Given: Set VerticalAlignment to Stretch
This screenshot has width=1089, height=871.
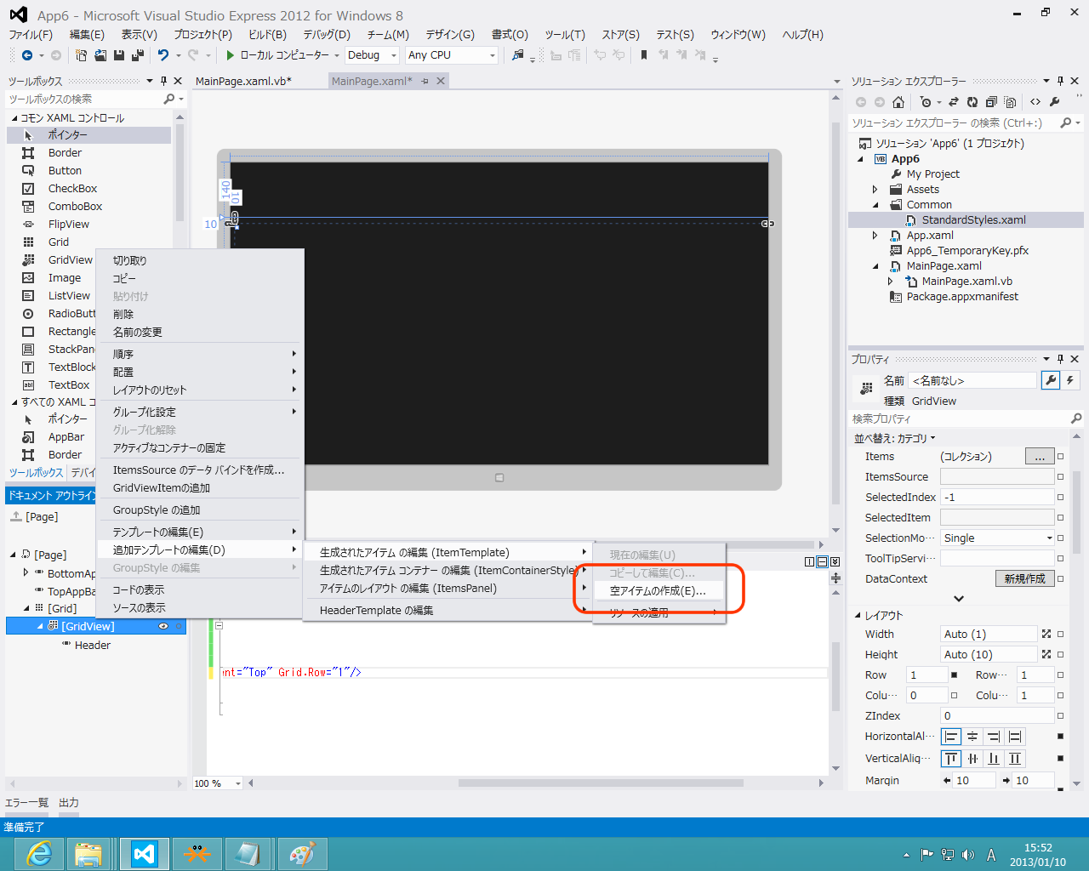Looking at the screenshot, I should 1015,759.
